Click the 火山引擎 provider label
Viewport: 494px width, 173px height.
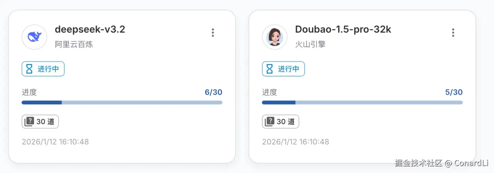point(310,44)
